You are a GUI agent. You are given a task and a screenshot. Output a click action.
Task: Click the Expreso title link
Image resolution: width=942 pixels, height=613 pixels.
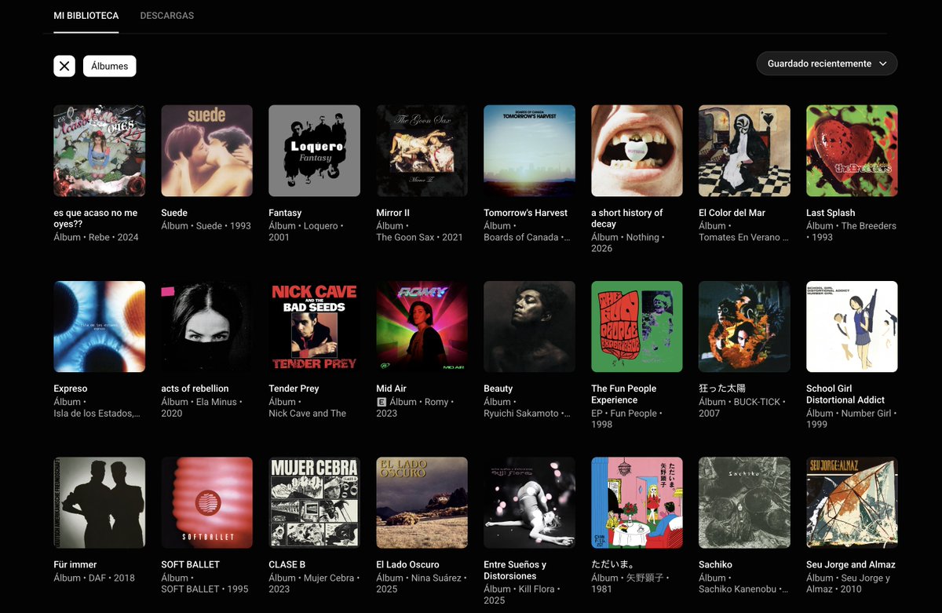tap(71, 389)
